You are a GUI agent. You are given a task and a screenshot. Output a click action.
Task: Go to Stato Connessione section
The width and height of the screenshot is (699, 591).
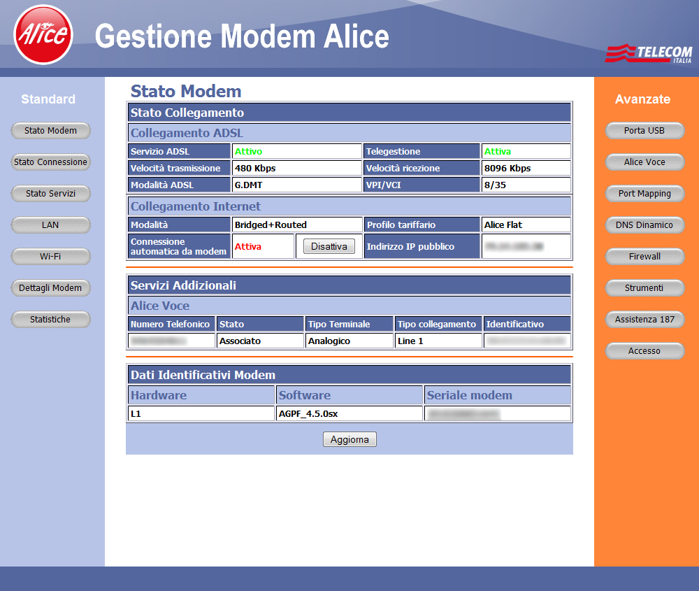[50, 162]
